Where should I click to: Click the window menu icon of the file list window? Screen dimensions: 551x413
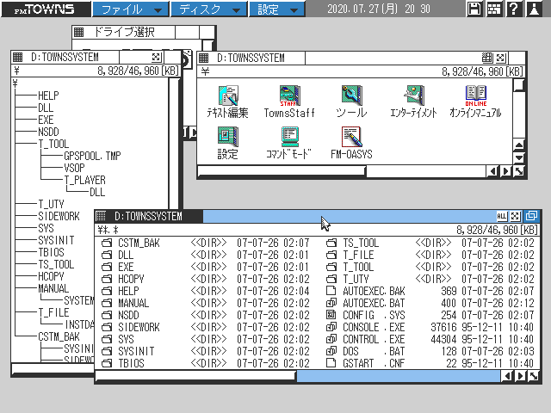(x=102, y=216)
